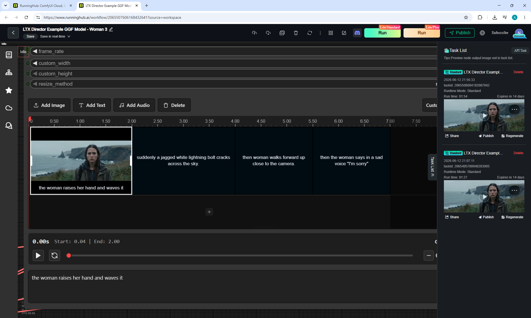Open the document list icon in the left sidebar

pyautogui.click(x=9, y=55)
